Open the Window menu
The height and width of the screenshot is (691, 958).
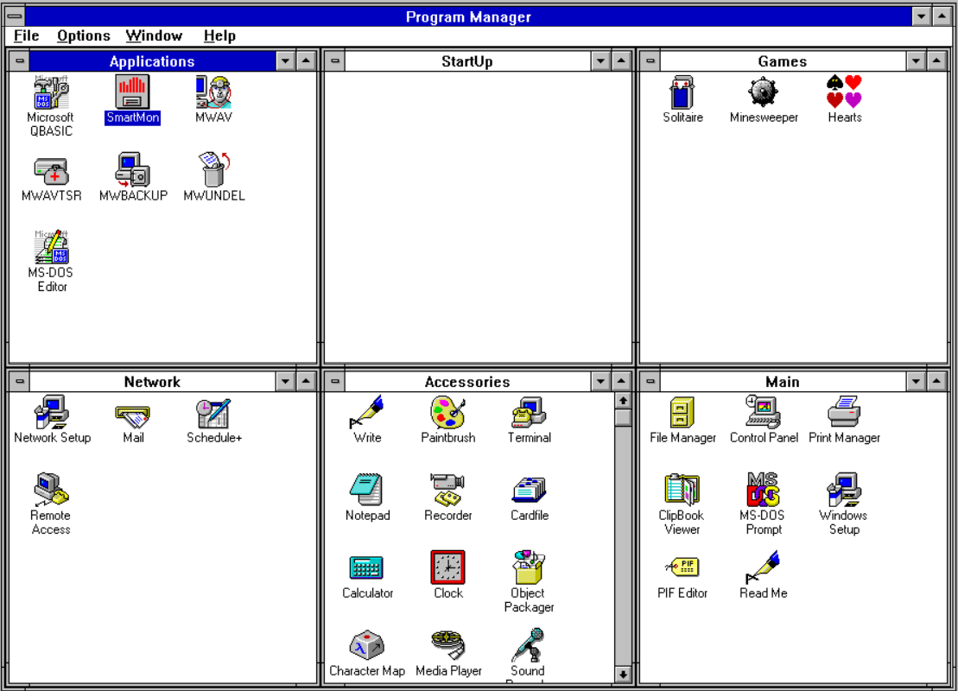point(154,36)
